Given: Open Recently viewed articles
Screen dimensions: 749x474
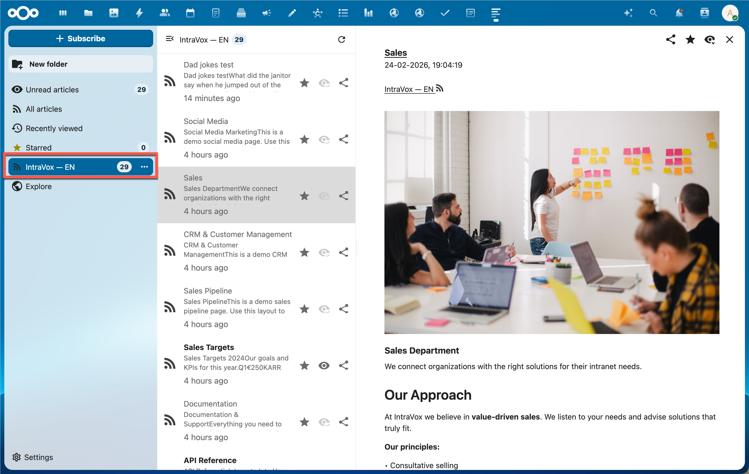Looking at the screenshot, I should pyautogui.click(x=81, y=128).
